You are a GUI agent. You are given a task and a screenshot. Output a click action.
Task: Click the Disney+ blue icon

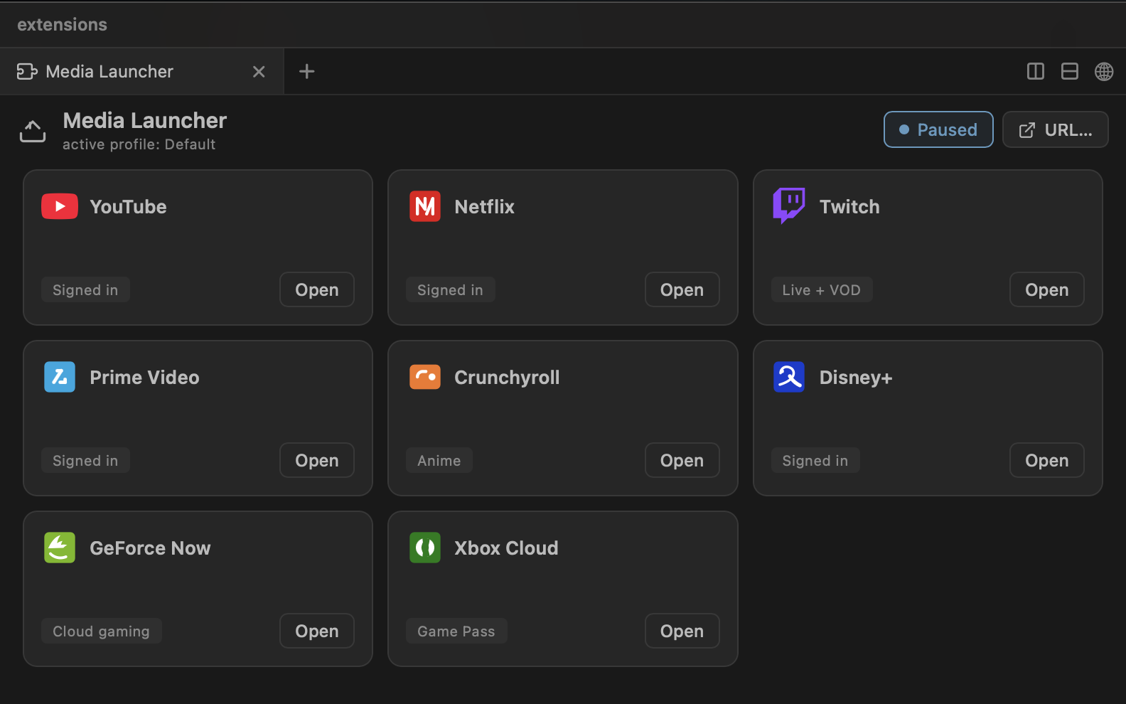[x=789, y=377]
